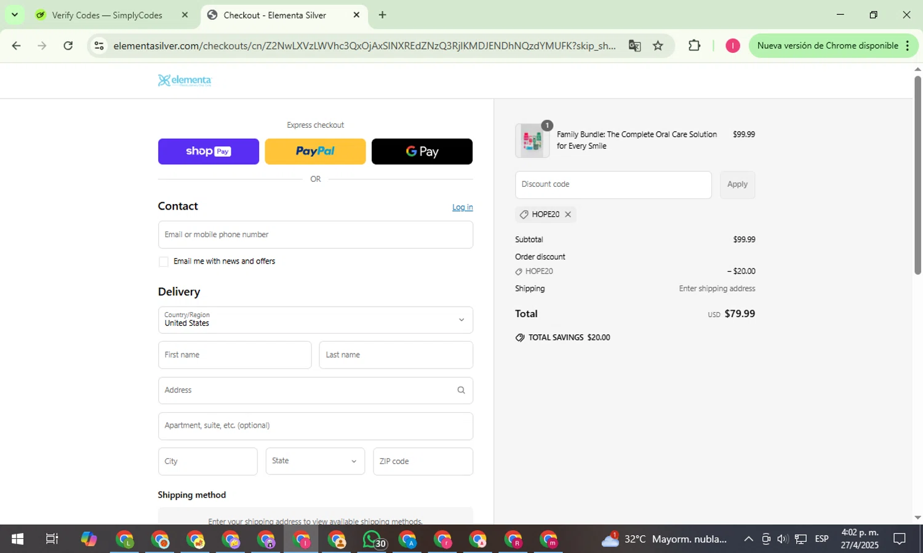Pay with Google Pay button
The height and width of the screenshot is (553, 923).
(422, 151)
